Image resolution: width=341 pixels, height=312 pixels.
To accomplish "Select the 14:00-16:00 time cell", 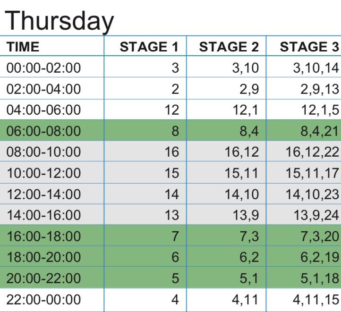I will (52, 214).
